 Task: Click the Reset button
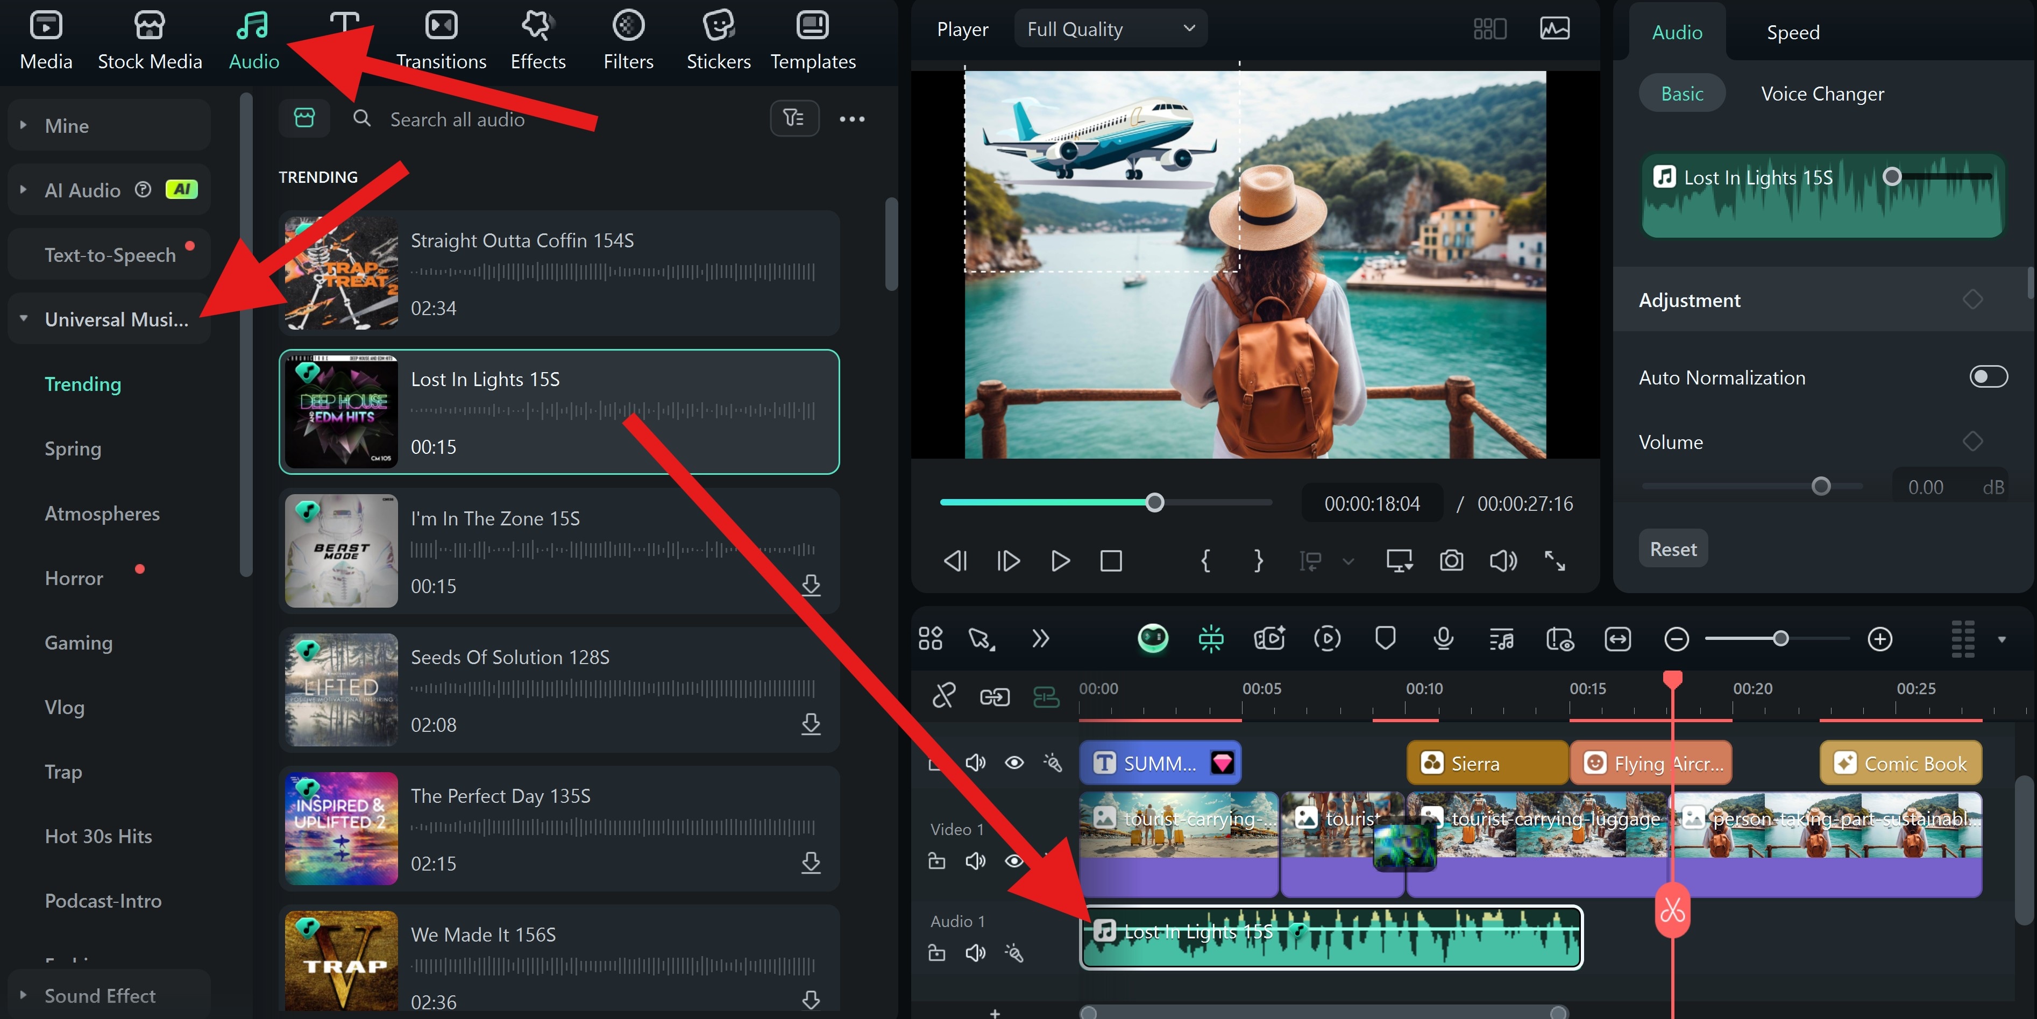tap(1672, 548)
